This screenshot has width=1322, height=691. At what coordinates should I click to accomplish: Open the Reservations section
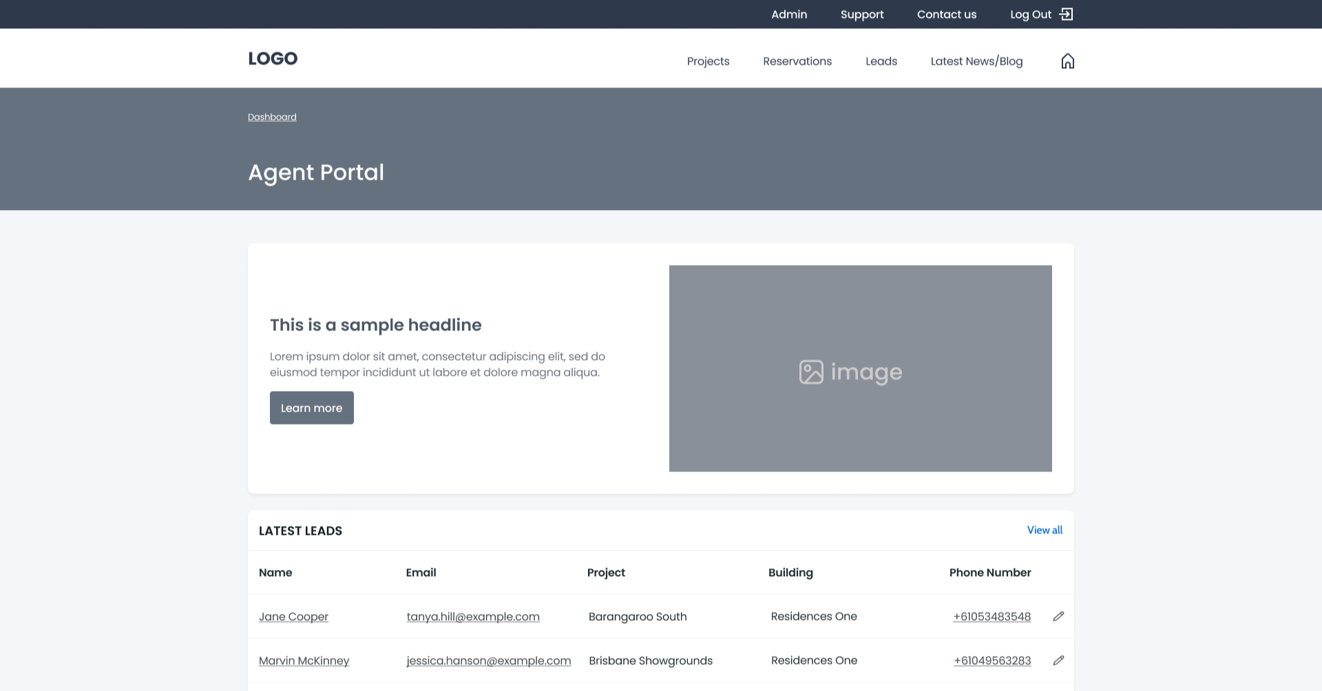797,61
